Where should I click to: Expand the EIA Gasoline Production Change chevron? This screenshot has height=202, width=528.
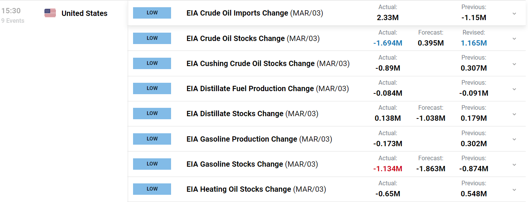(514, 139)
